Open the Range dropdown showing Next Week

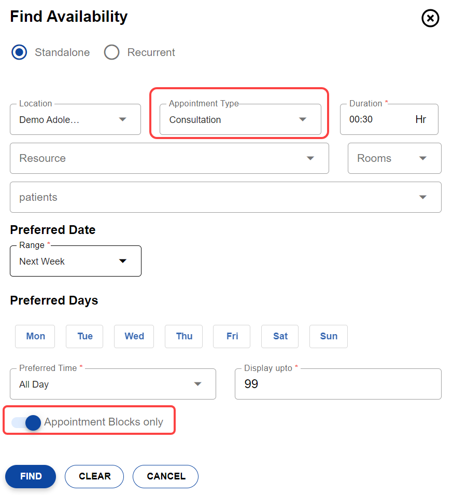[x=75, y=261]
